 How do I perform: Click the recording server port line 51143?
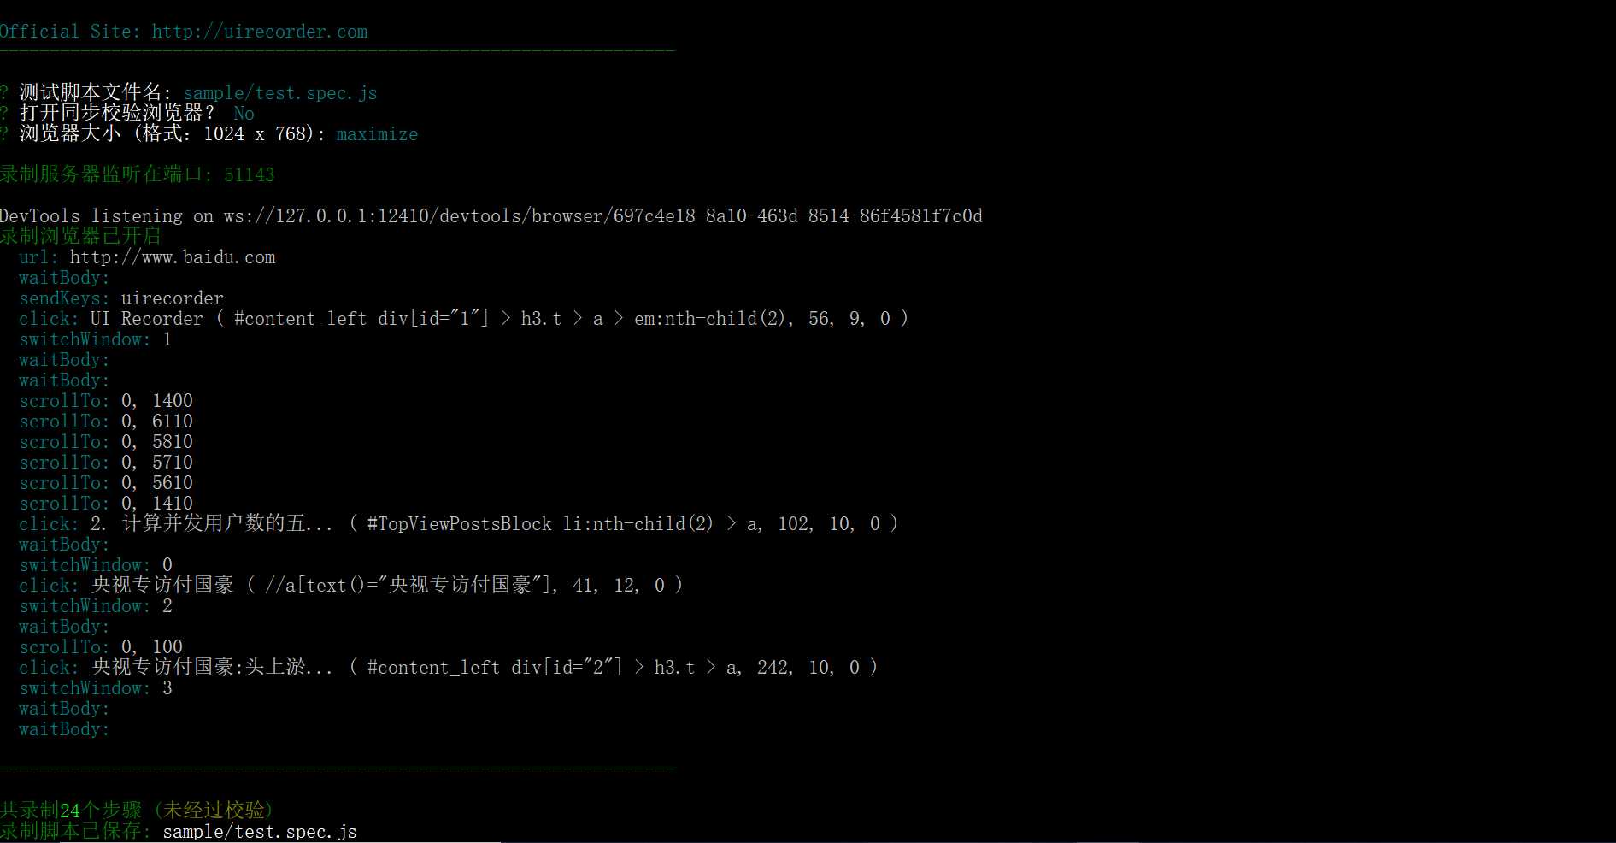[138, 174]
